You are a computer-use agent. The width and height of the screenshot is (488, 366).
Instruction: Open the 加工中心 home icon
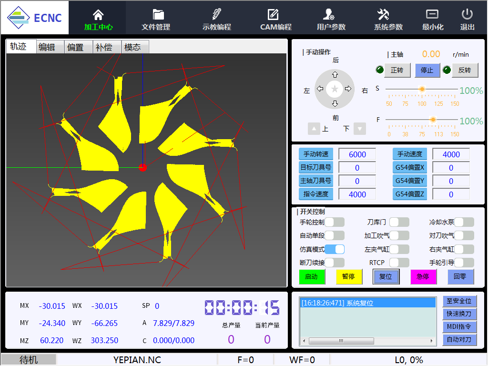tap(98, 15)
